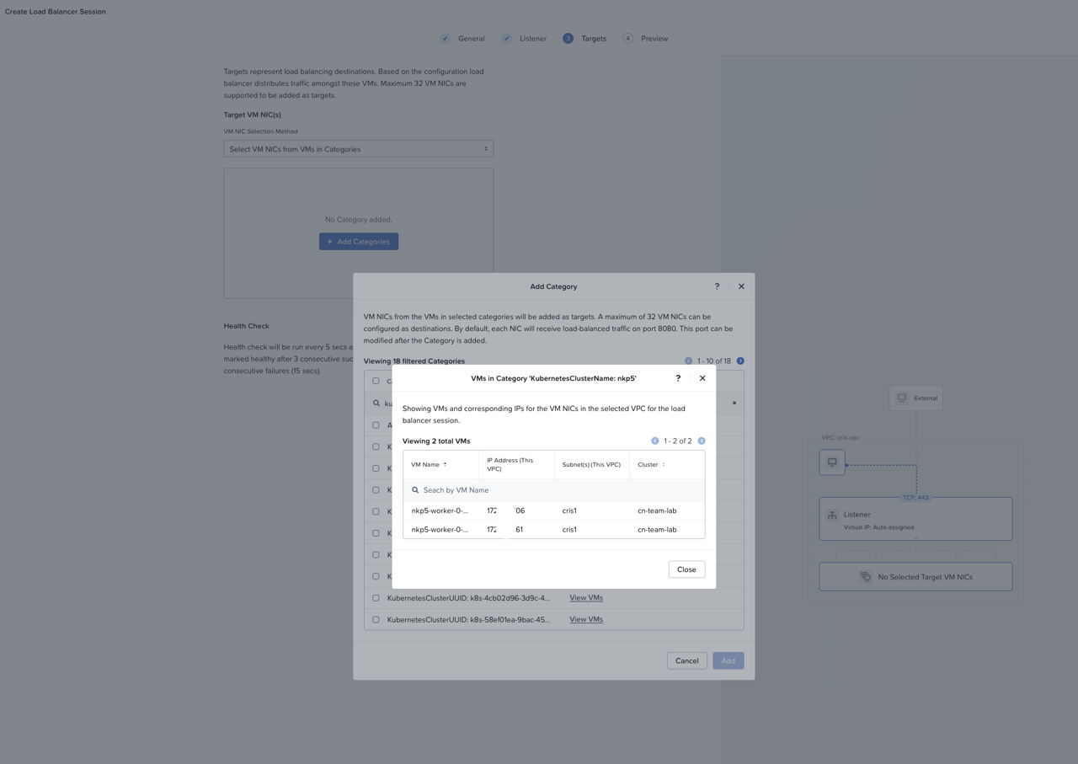Sort the VMs table by VM Name
The width and height of the screenshot is (1078, 764).
(x=429, y=464)
